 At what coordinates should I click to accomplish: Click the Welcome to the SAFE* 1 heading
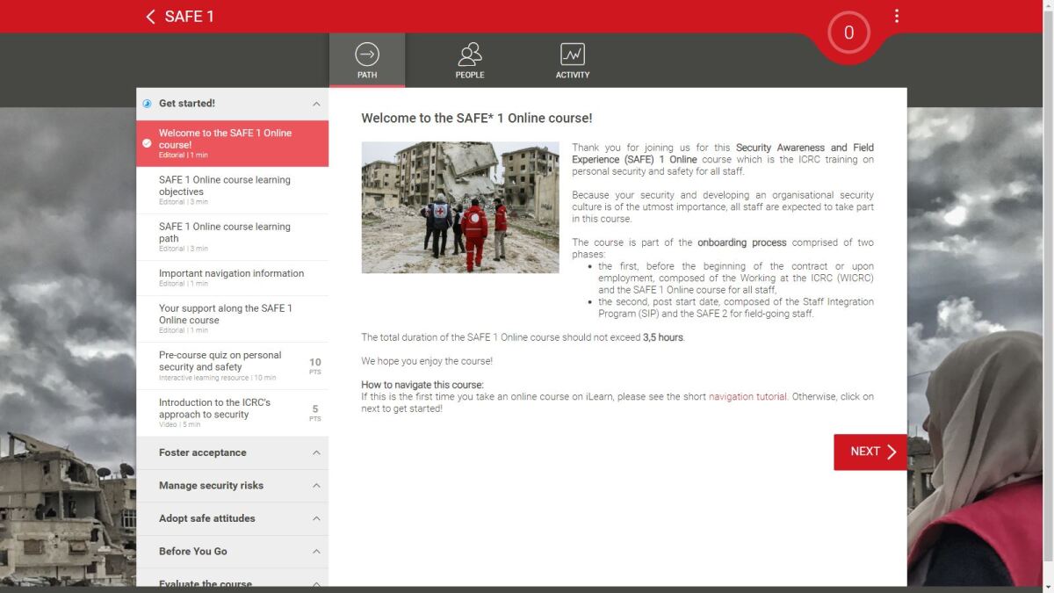477,118
